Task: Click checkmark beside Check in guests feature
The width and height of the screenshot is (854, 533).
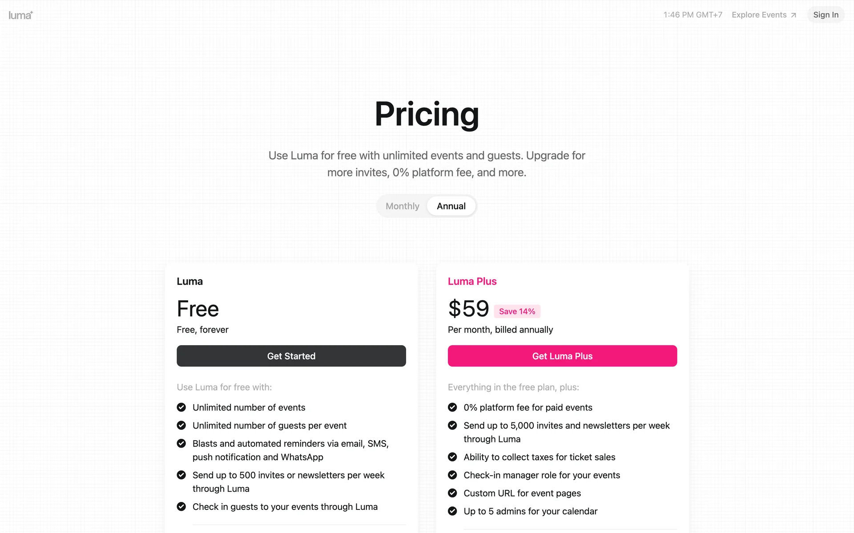Action: click(181, 507)
